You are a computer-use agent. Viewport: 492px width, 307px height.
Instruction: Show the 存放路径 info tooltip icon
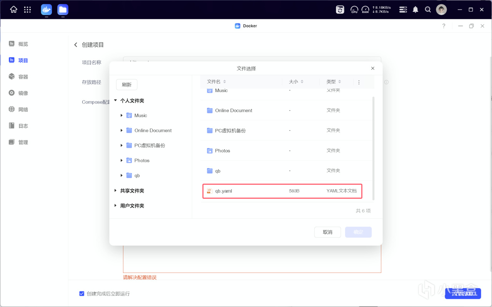pyautogui.click(x=386, y=82)
